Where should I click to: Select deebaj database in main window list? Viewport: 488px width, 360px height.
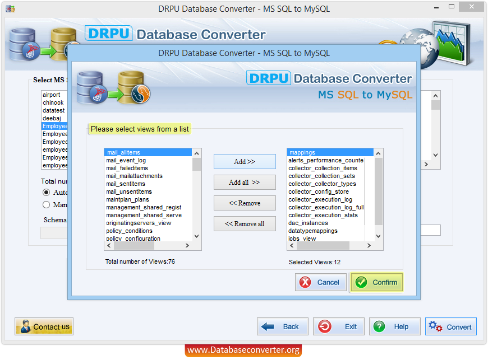(x=54, y=118)
